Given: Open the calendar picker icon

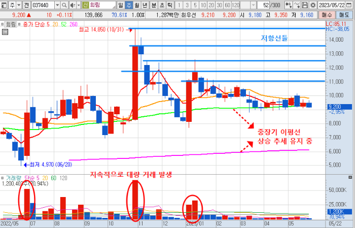Looking at the screenshot, I should pyautogui.click(x=350, y=5).
